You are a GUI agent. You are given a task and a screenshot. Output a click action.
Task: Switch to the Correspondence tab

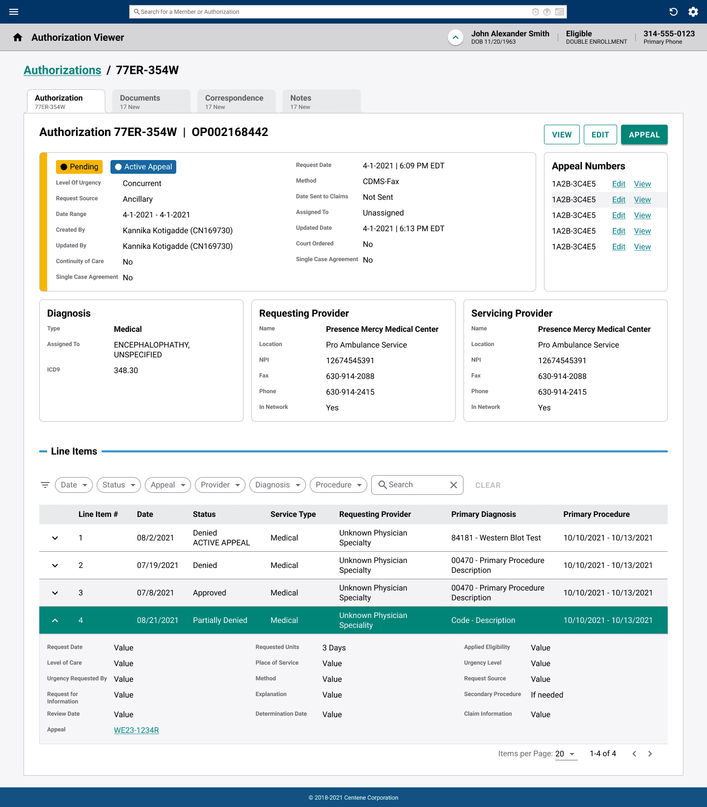[x=236, y=101]
